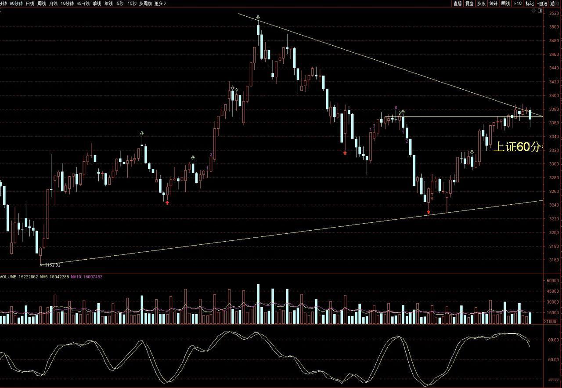This screenshot has height=388, width=562.
Task: Open the 直播 live button
Action: (x=458, y=4)
